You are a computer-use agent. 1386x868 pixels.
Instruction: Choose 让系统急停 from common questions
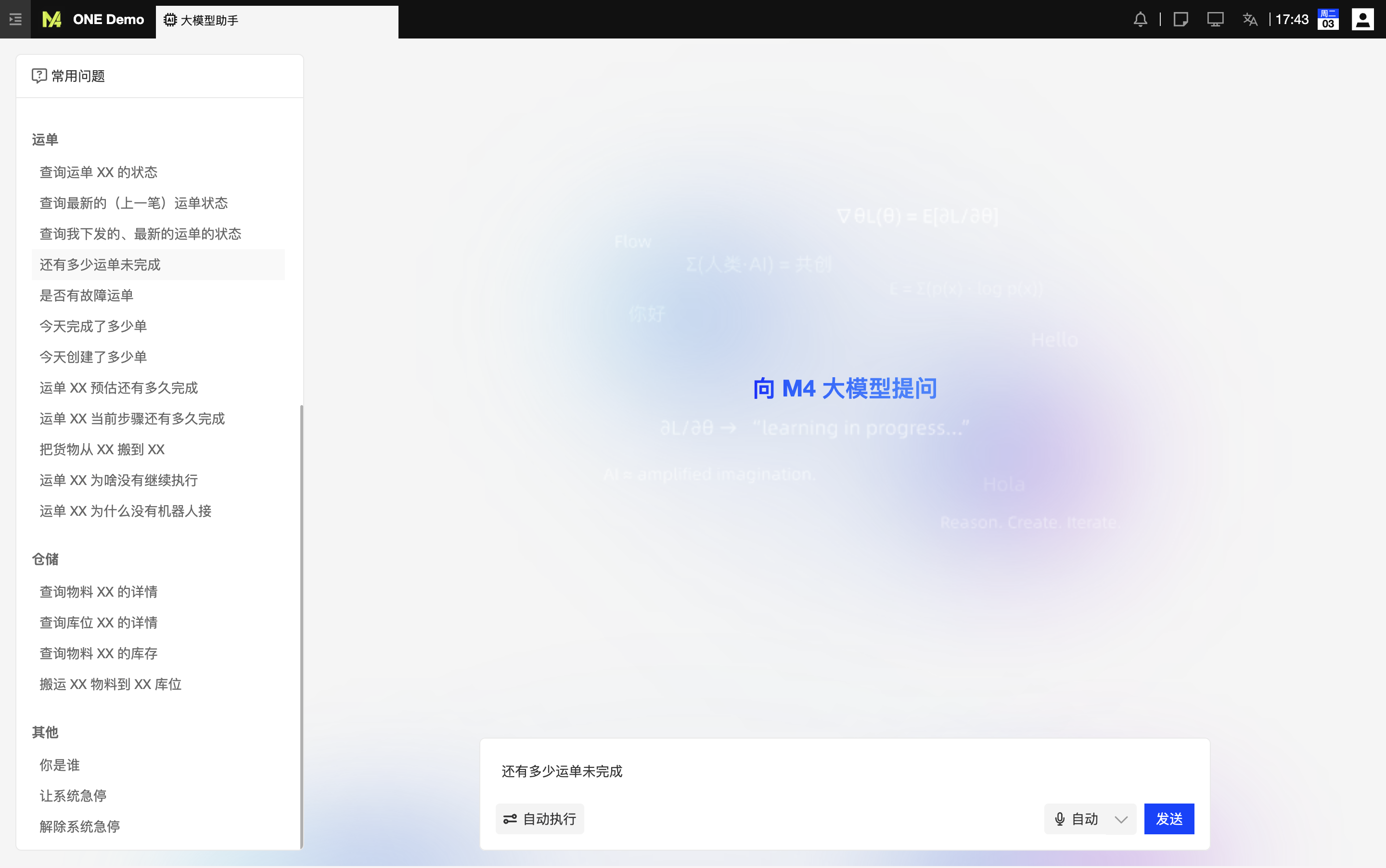tap(73, 796)
